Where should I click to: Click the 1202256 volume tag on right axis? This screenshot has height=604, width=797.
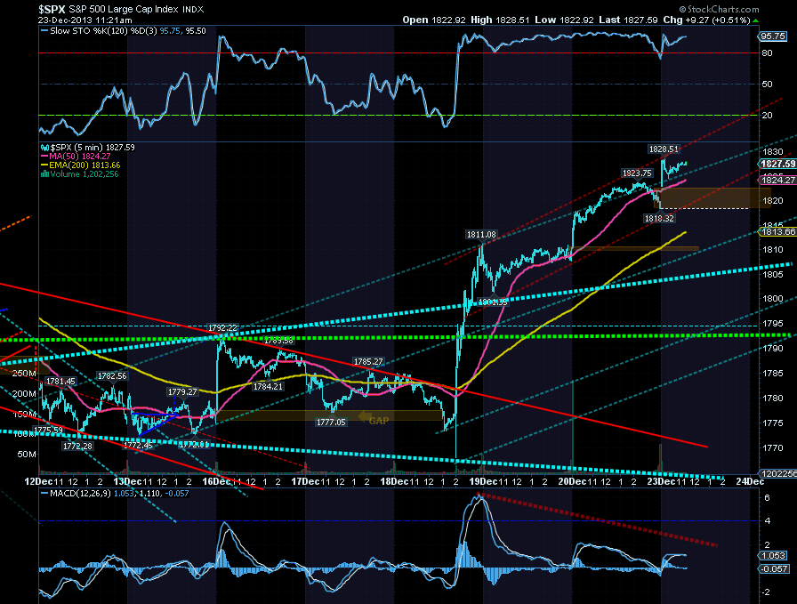(778, 473)
